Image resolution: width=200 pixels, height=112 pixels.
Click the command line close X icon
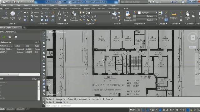click(44, 100)
